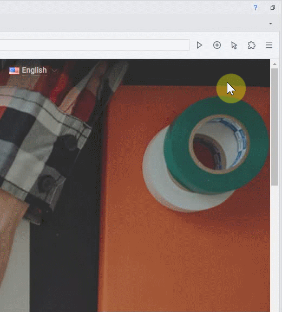Open the hamburger menu icon
Screen dimensions: 282x312
(269, 45)
